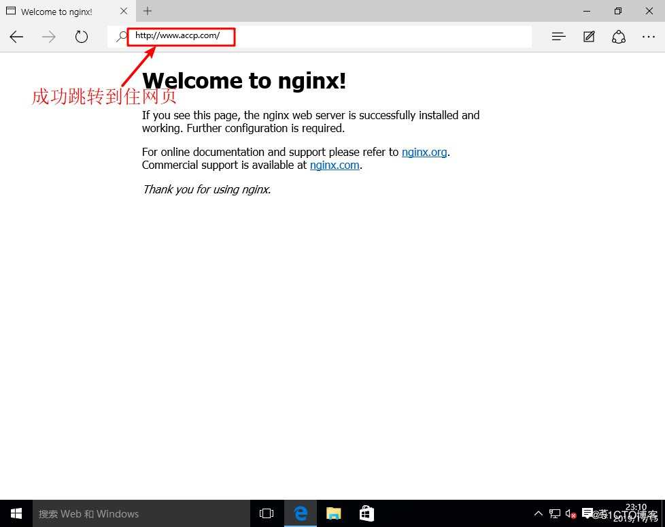Open the Store icon on the taskbar
Screen dimensions: 665x527
click(366, 513)
